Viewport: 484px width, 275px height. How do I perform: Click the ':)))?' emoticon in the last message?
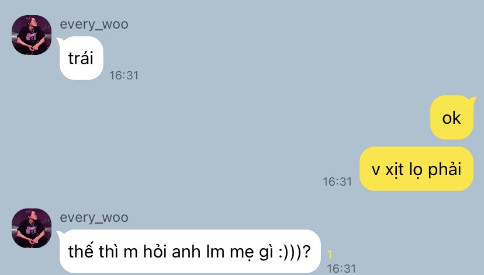point(295,252)
